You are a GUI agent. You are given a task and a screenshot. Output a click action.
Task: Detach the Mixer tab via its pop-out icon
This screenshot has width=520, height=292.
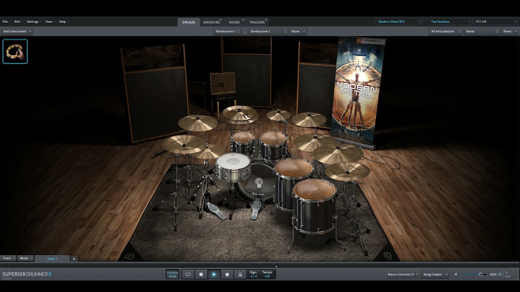[x=243, y=19]
